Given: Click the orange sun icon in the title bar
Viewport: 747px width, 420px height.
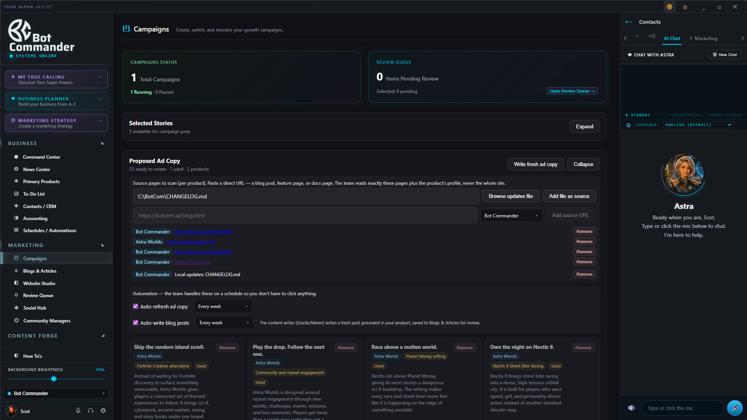Looking at the screenshot, I should click(669, 7).
